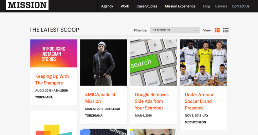Open the Categories filter dropdown
The image size is (258, 135).
(175, 30)
